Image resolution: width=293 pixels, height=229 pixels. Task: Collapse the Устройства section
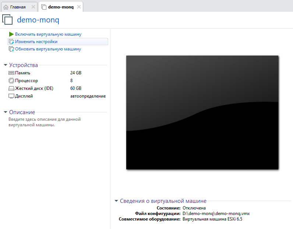coord(6,65)
